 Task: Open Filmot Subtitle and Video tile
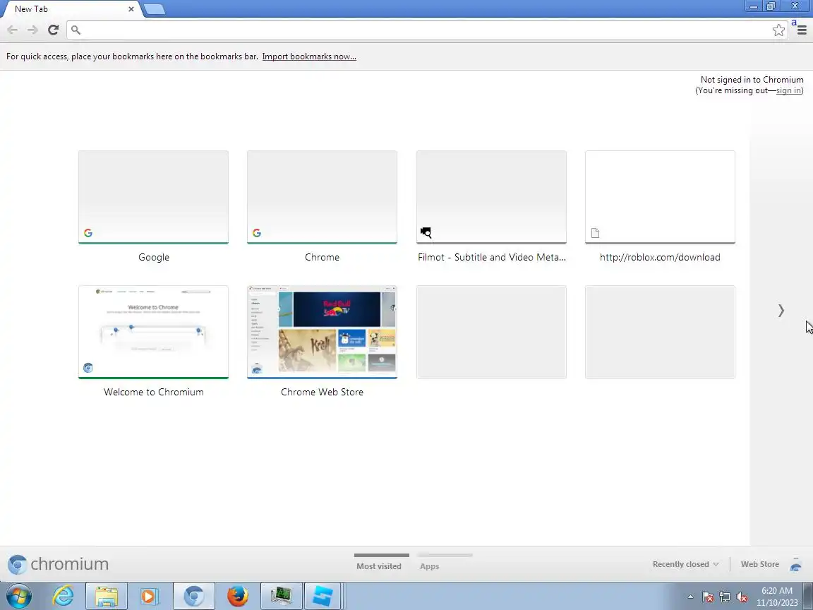click(x=491, y=197)
